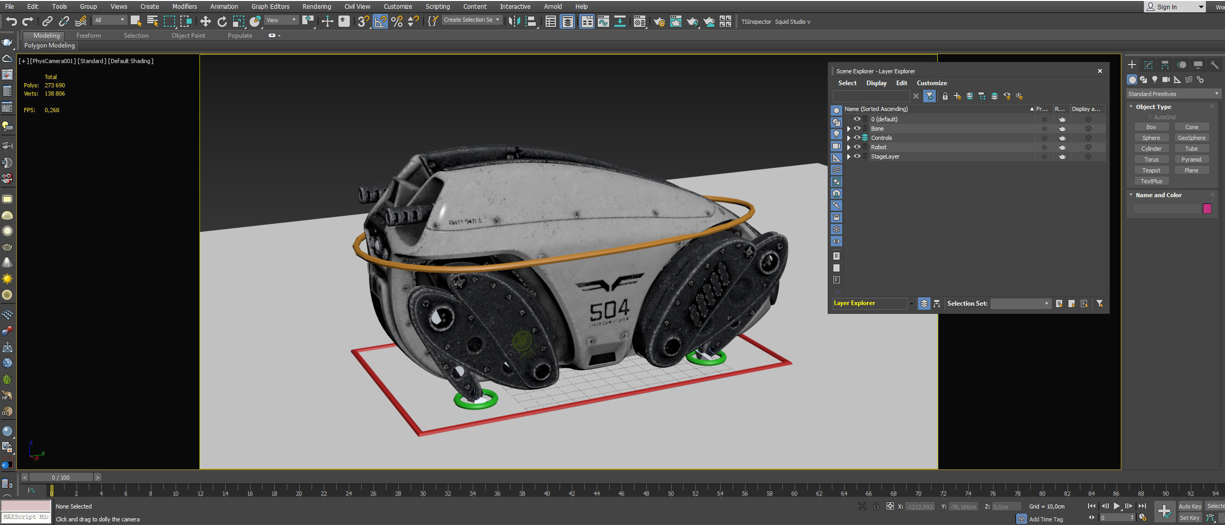Open the Modify tab in Command Panel
1225x525 pixels.
tap(1149, 65)
